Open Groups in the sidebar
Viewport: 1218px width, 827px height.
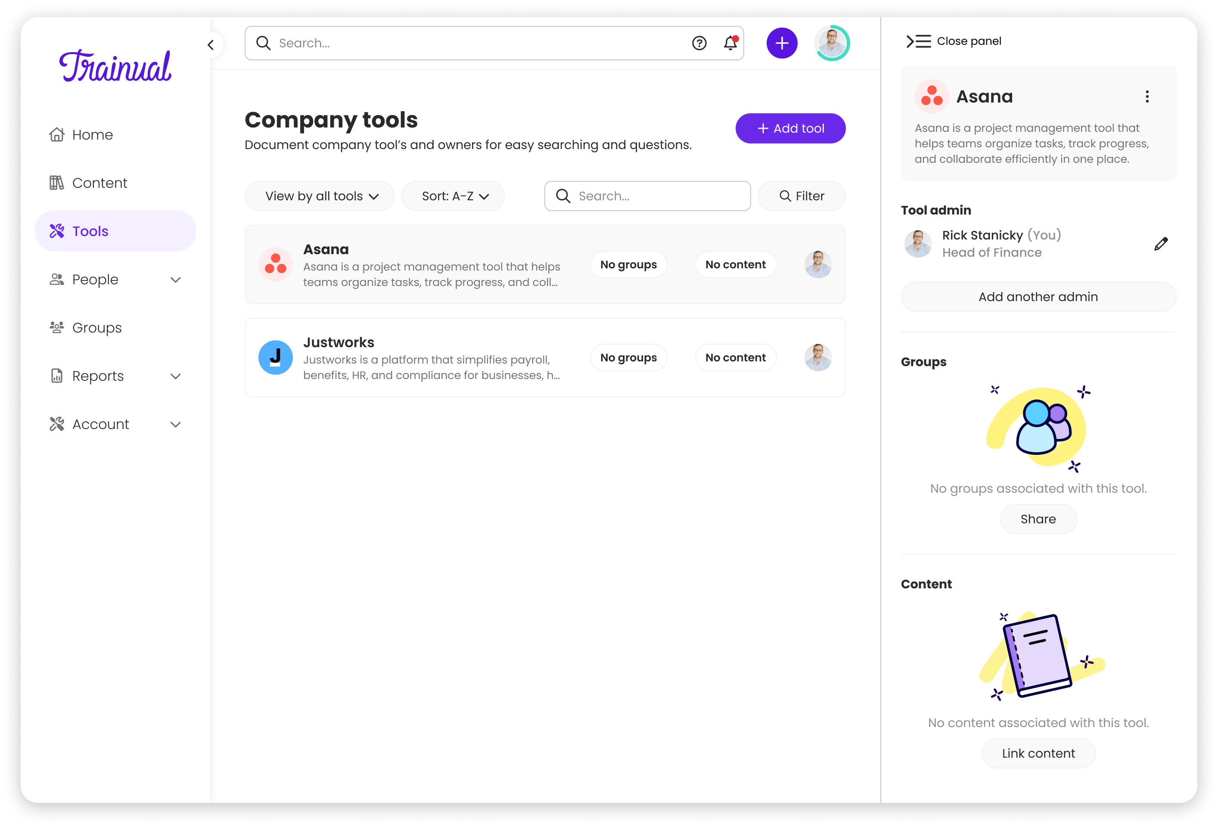[x=96, y=327]
